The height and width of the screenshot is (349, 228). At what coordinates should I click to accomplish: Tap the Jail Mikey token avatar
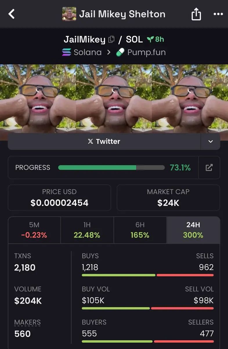pyautogui.click(x=69, y=14)
